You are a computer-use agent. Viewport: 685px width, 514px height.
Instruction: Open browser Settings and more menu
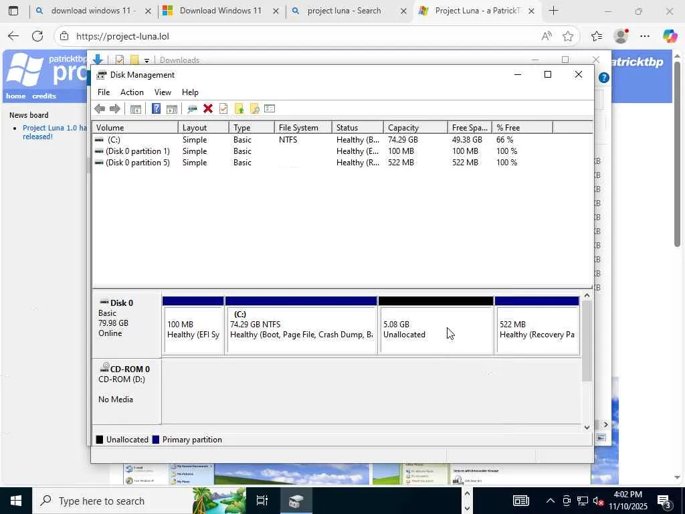(645, 36)
